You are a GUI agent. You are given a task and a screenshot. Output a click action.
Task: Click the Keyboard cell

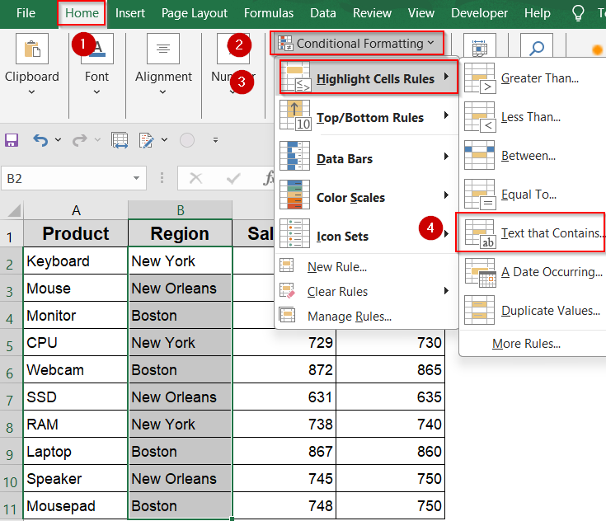[76, 260]
